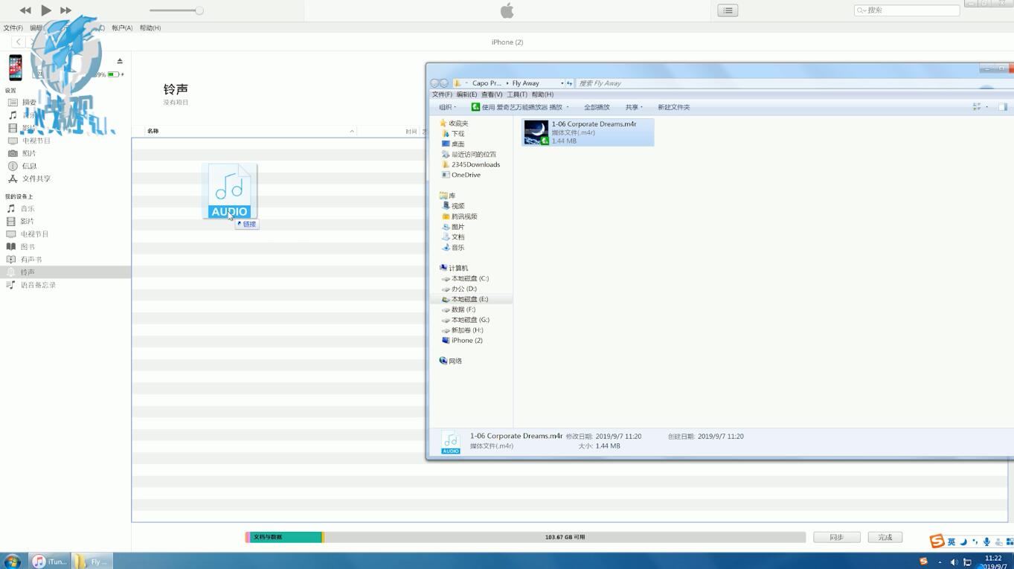Viewport: 1014px width, 569px height.
Task: Select 语音备忘录 voice memos in iTunes sidebar
Action: pos(38,285)
